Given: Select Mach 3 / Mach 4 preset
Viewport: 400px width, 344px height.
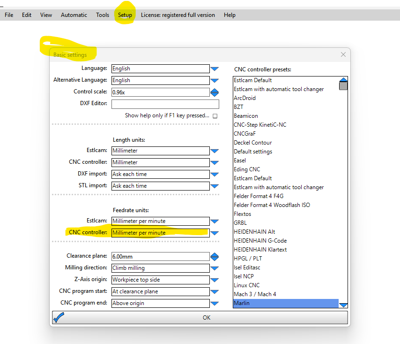Looking at the screenshot, I should (255, 294).
